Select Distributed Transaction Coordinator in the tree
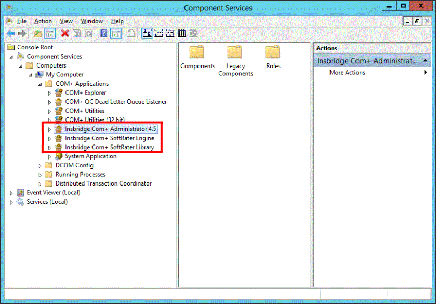This screenshot has height=304, width=436. tap(104, 183)
